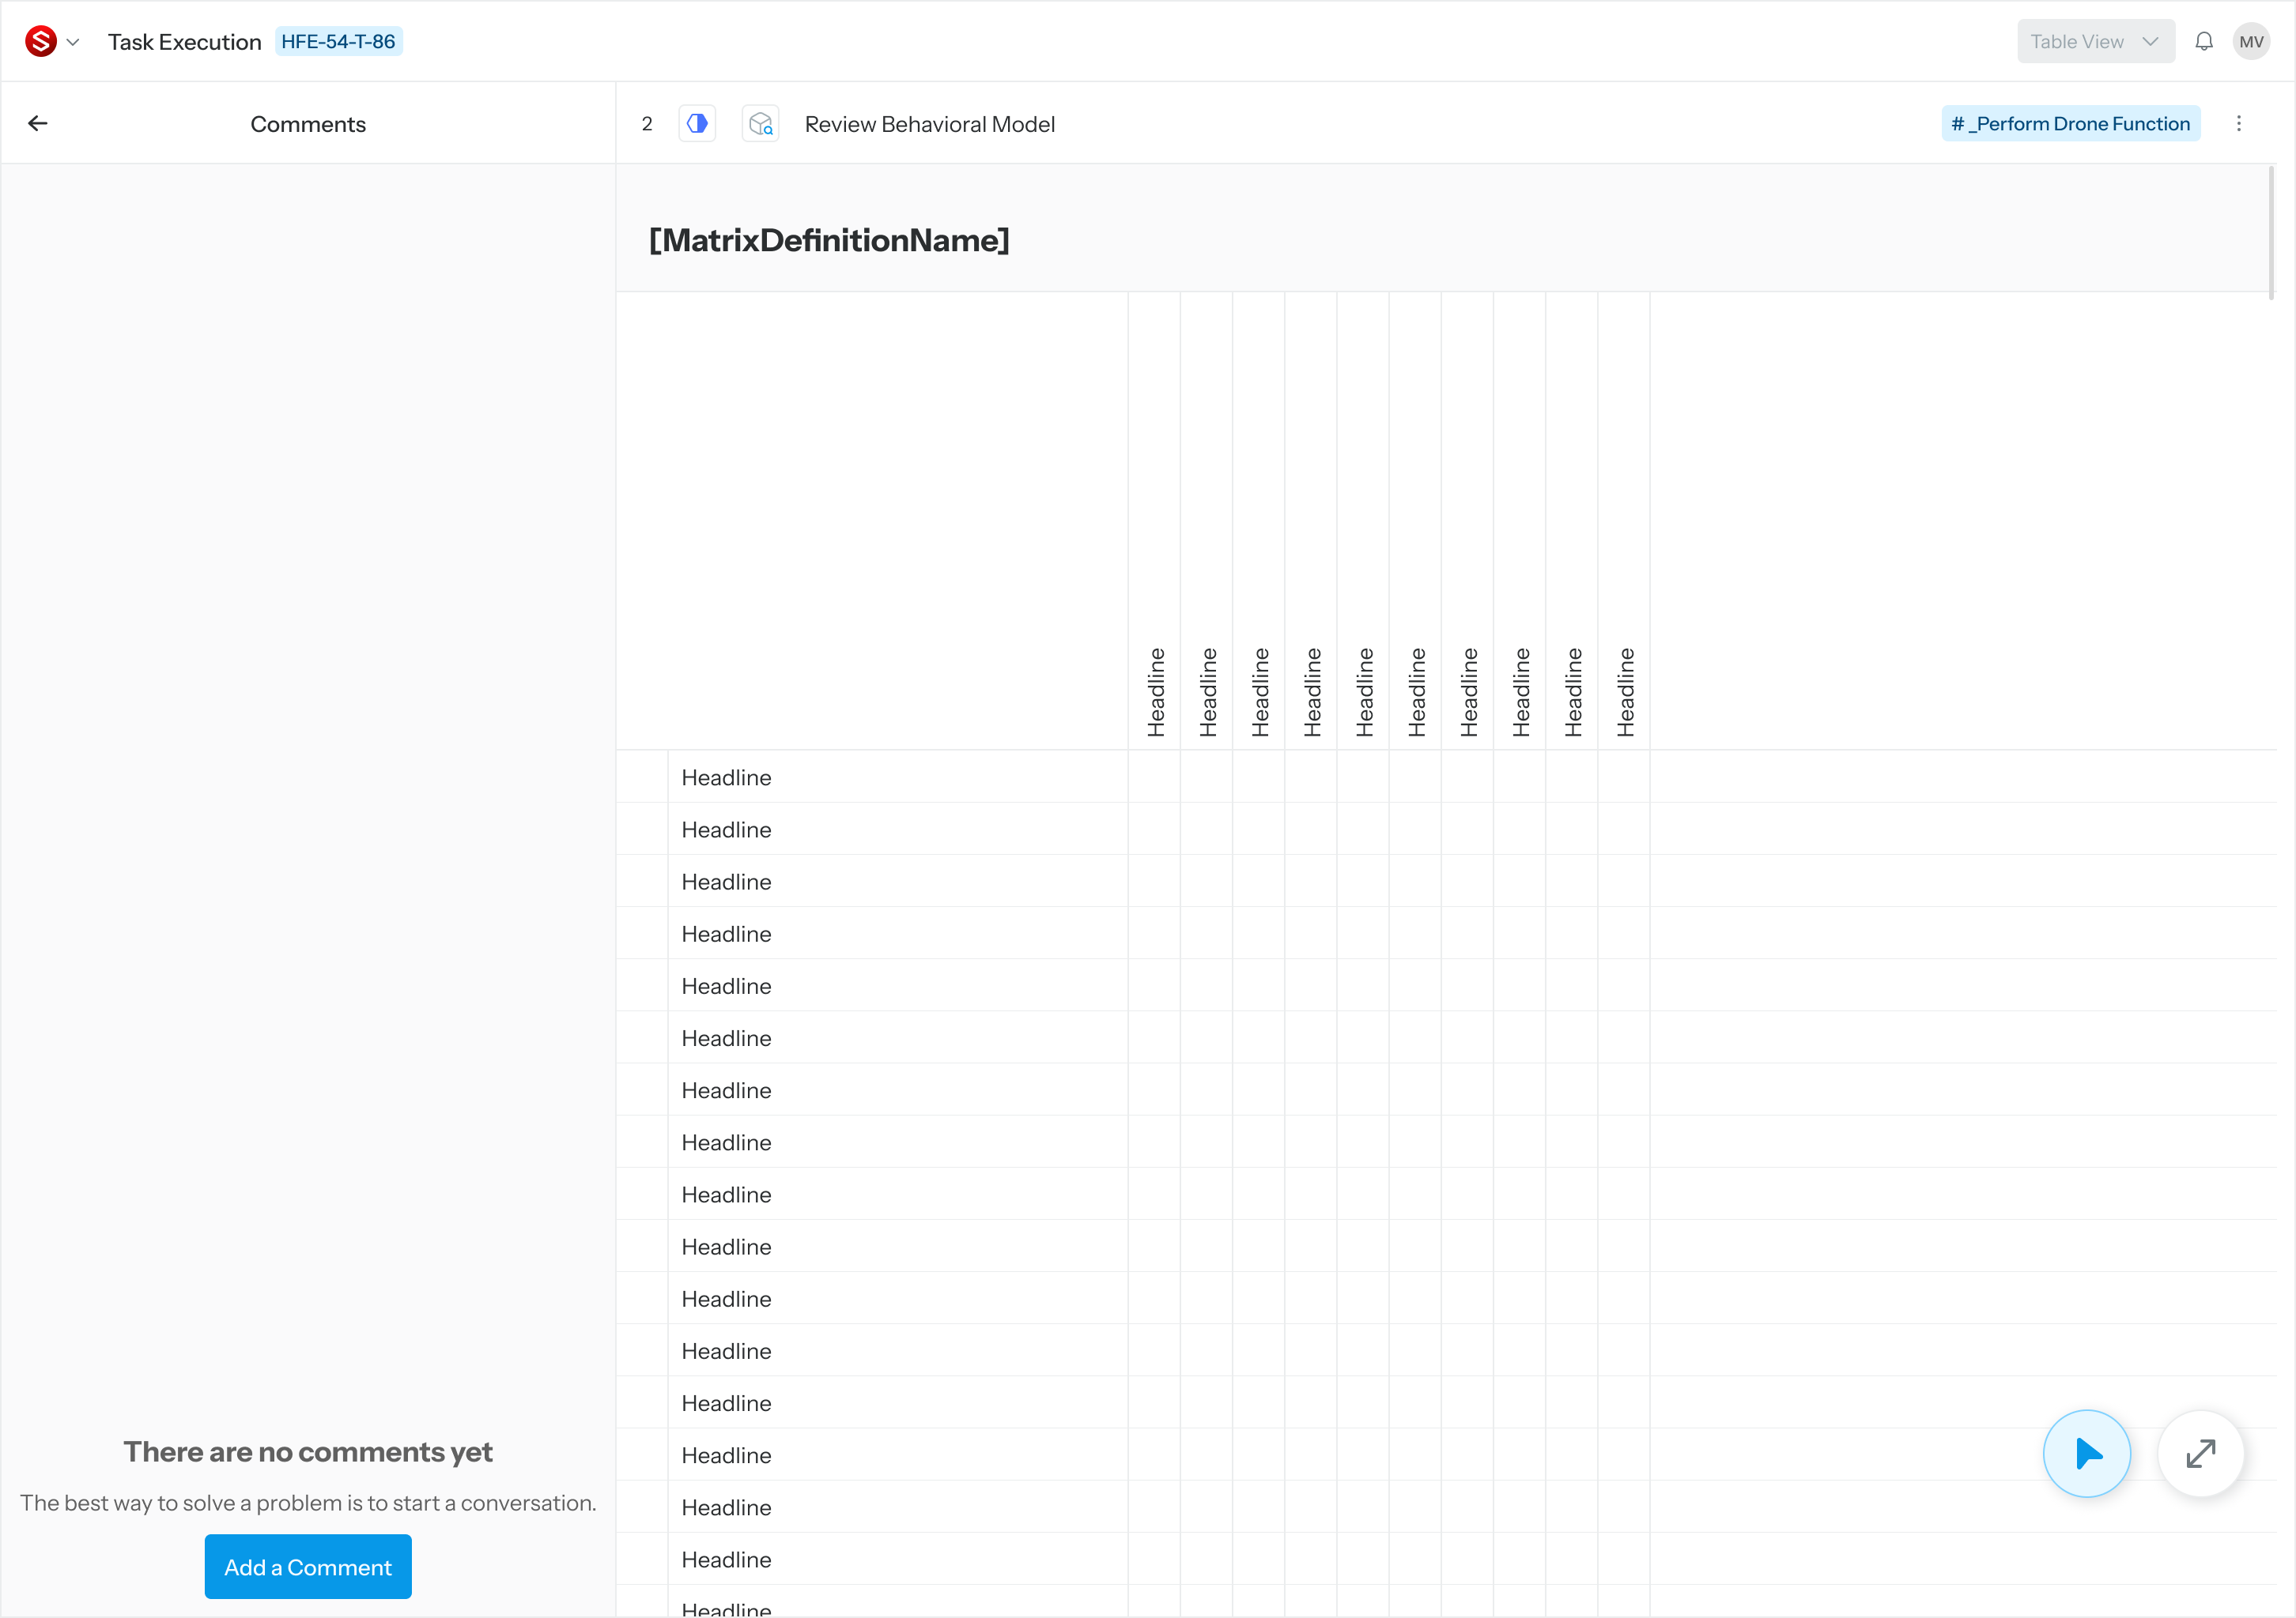Click the MV user avatar
2296x1618 pixels.
click(2251, 42)
